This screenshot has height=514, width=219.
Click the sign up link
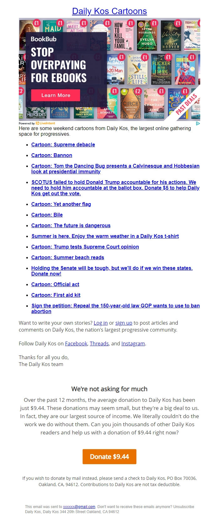[124, 323]
